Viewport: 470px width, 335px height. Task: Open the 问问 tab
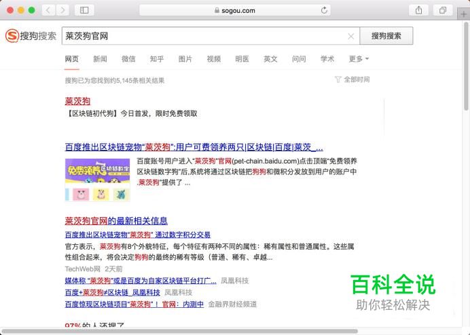coord(299,59)
